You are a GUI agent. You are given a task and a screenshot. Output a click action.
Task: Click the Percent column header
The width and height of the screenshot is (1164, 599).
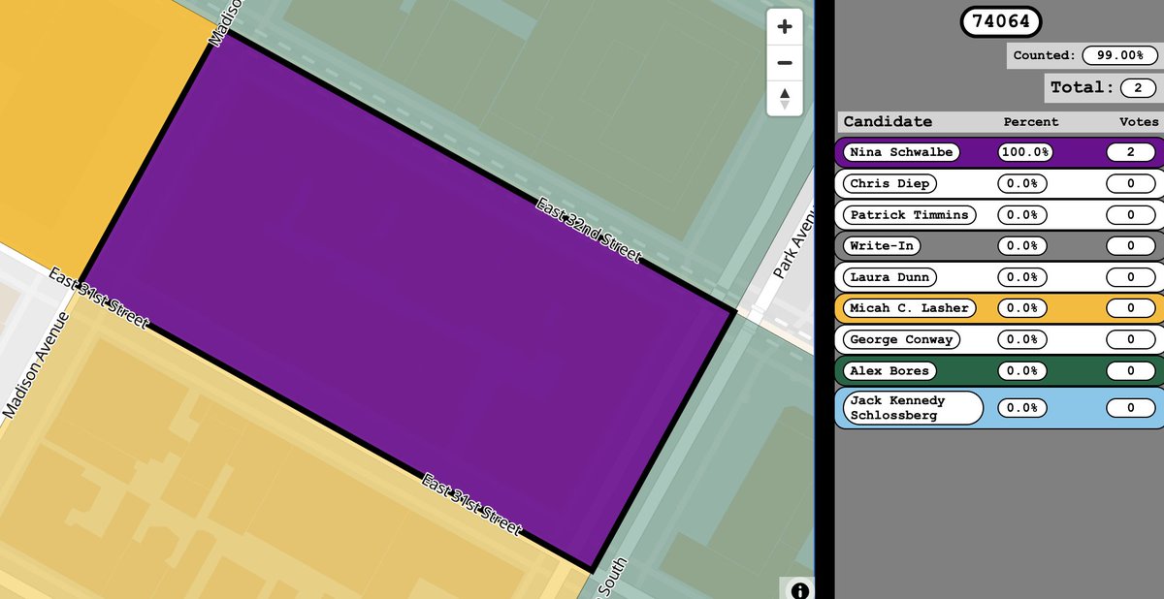pos(1031,121)
